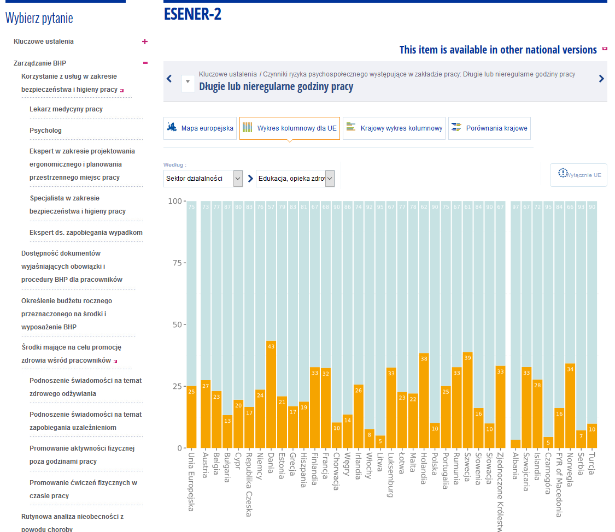Click the EU column chart icon
This screenshot has height=532, width=615.
click(247, 127)
